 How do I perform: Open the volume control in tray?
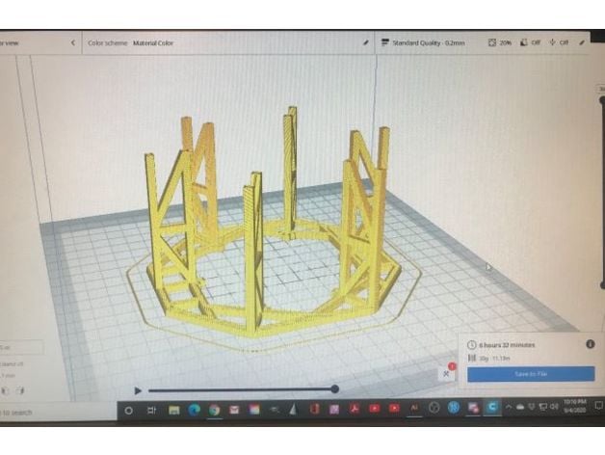554,407
